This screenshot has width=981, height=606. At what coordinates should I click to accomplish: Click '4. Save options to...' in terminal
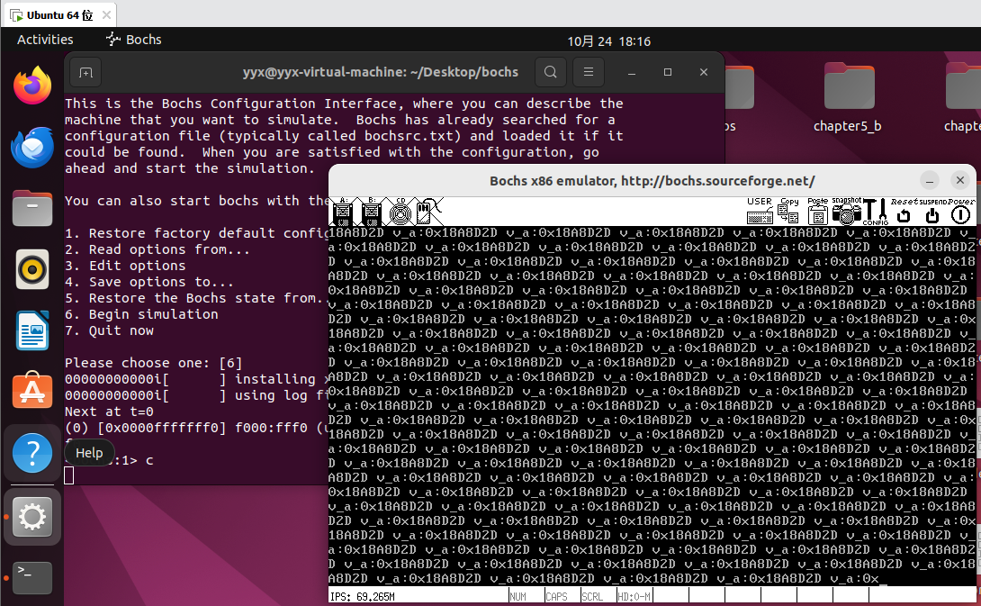click(x=149, y=282)
